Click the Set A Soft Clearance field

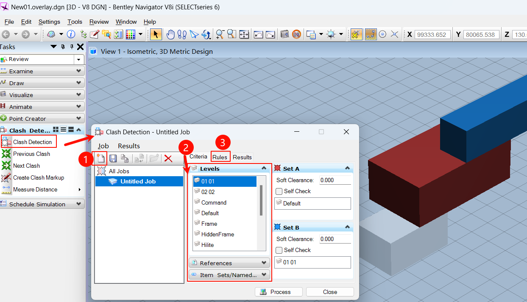click(x=335, y=180)
